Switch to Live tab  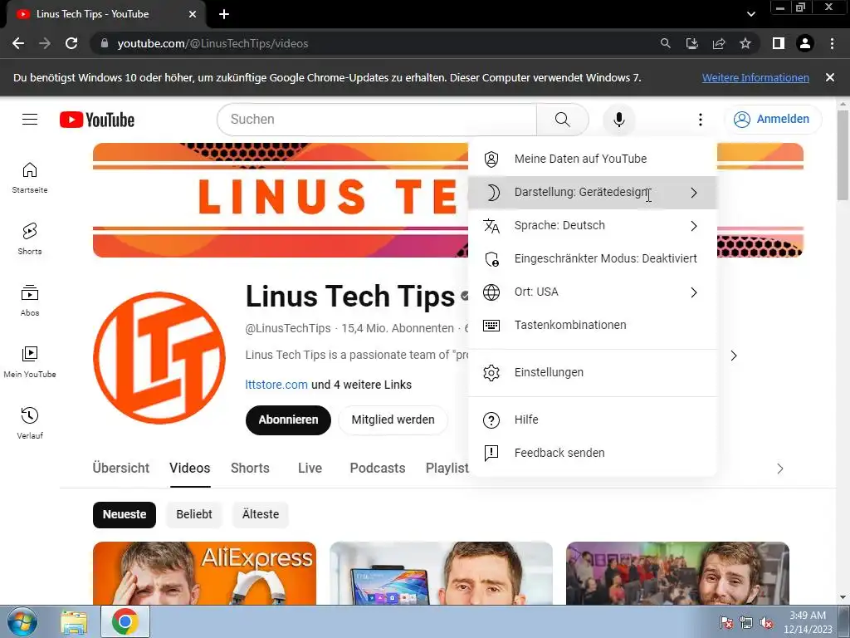[310, 469]
